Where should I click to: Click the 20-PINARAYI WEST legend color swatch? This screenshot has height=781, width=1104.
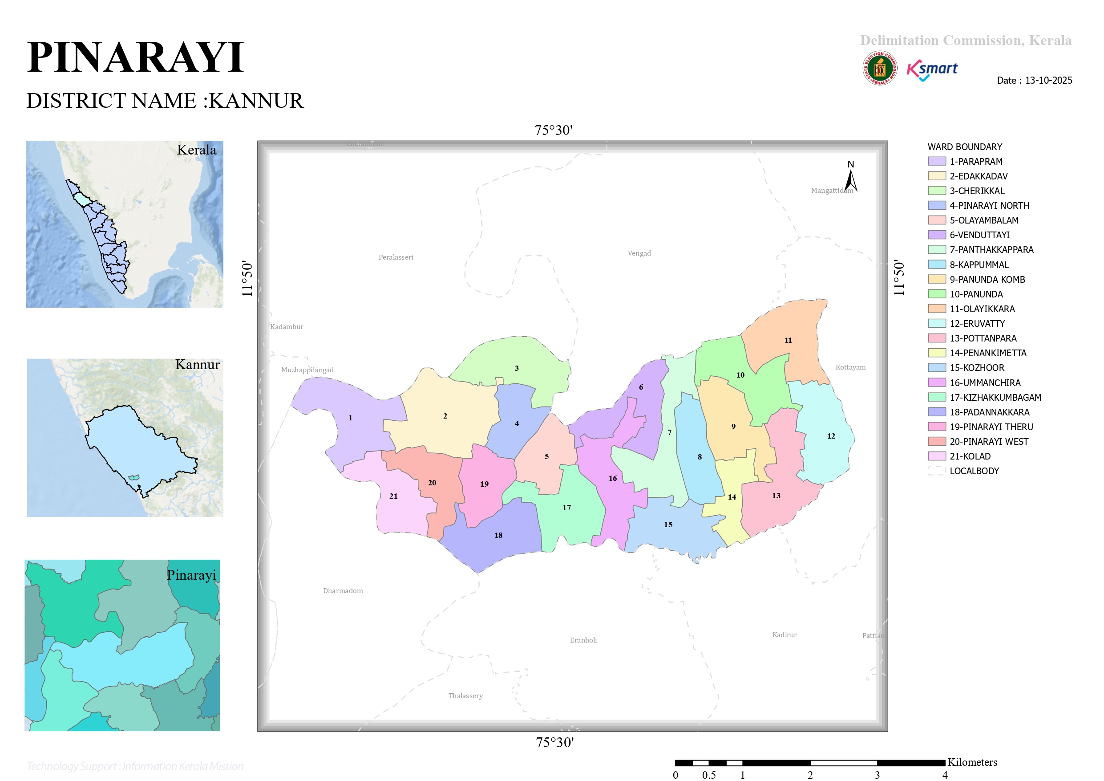[x=937, y=441]
